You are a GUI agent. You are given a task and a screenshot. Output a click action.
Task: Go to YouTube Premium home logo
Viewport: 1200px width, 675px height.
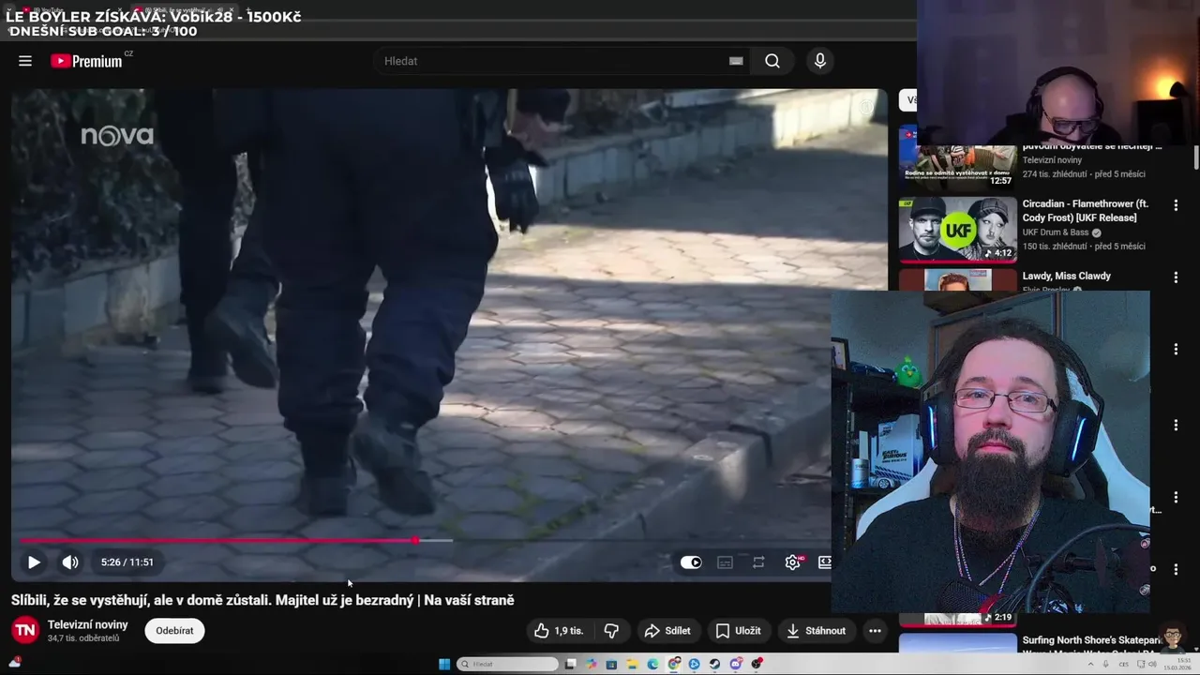point(86,61)
